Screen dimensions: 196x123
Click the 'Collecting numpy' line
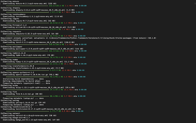(x=9, y=60)
